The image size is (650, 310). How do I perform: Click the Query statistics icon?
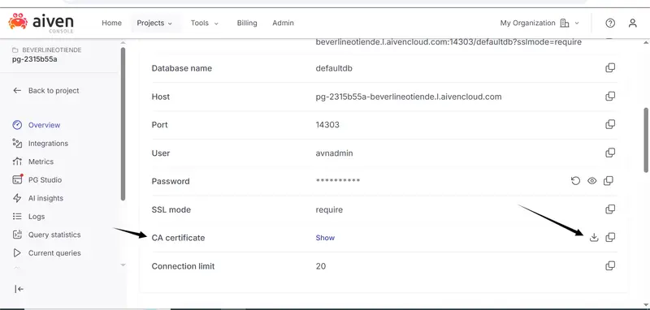[17, 235]
